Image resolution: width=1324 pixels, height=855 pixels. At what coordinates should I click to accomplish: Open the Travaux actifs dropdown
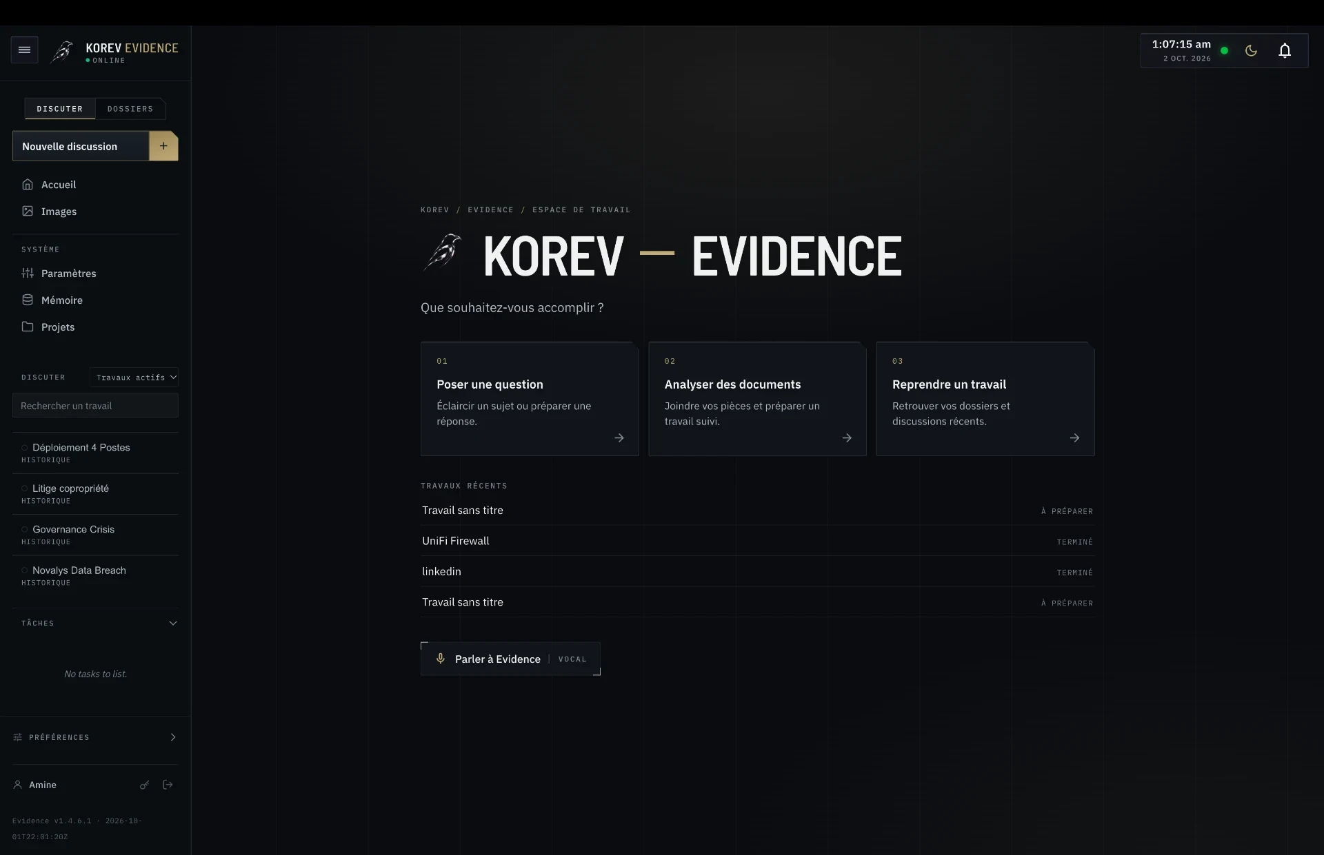click(134, 378)
